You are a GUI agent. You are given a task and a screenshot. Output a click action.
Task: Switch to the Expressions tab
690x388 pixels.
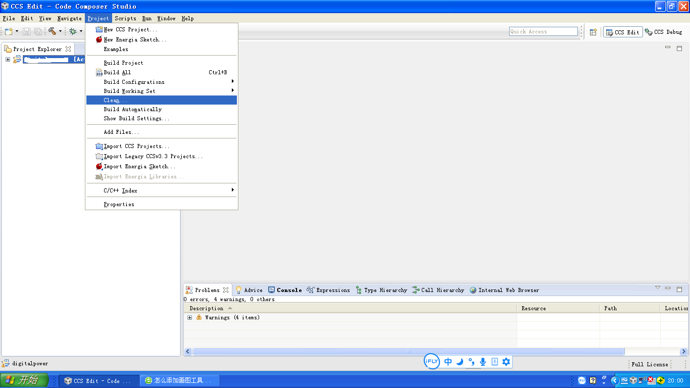pyautogui.click(x=328, y=290)
